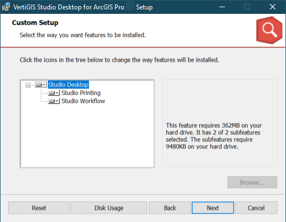Minimize the setup window
Viewport: 286px width, 222px height.
(222, 7)
